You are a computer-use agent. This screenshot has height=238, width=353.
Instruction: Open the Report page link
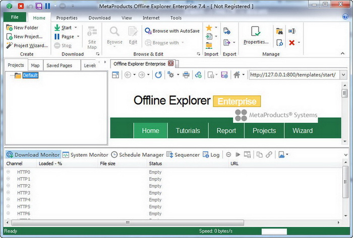(226, 131)
